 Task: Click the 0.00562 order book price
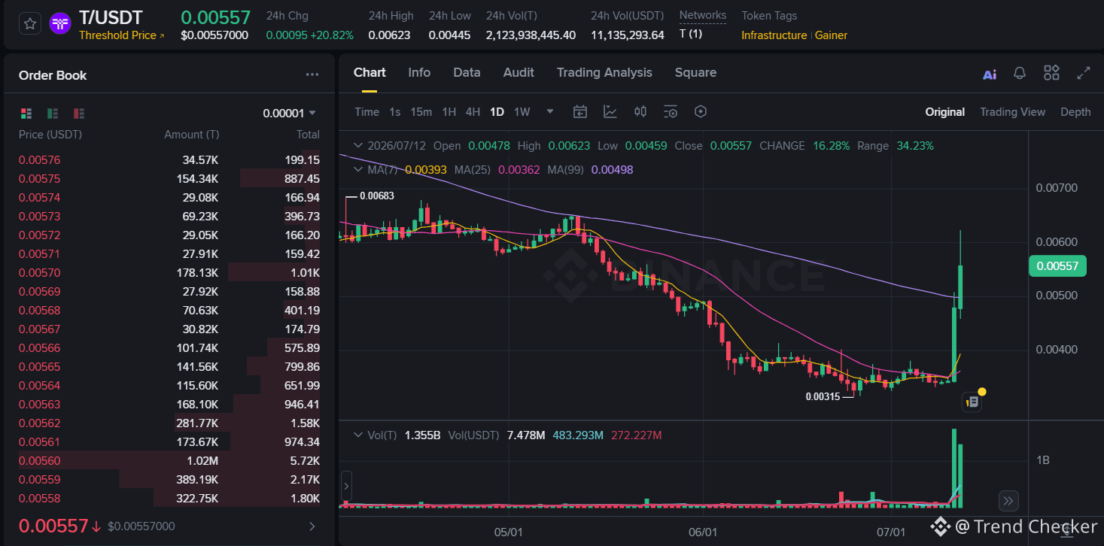(39, 423)
